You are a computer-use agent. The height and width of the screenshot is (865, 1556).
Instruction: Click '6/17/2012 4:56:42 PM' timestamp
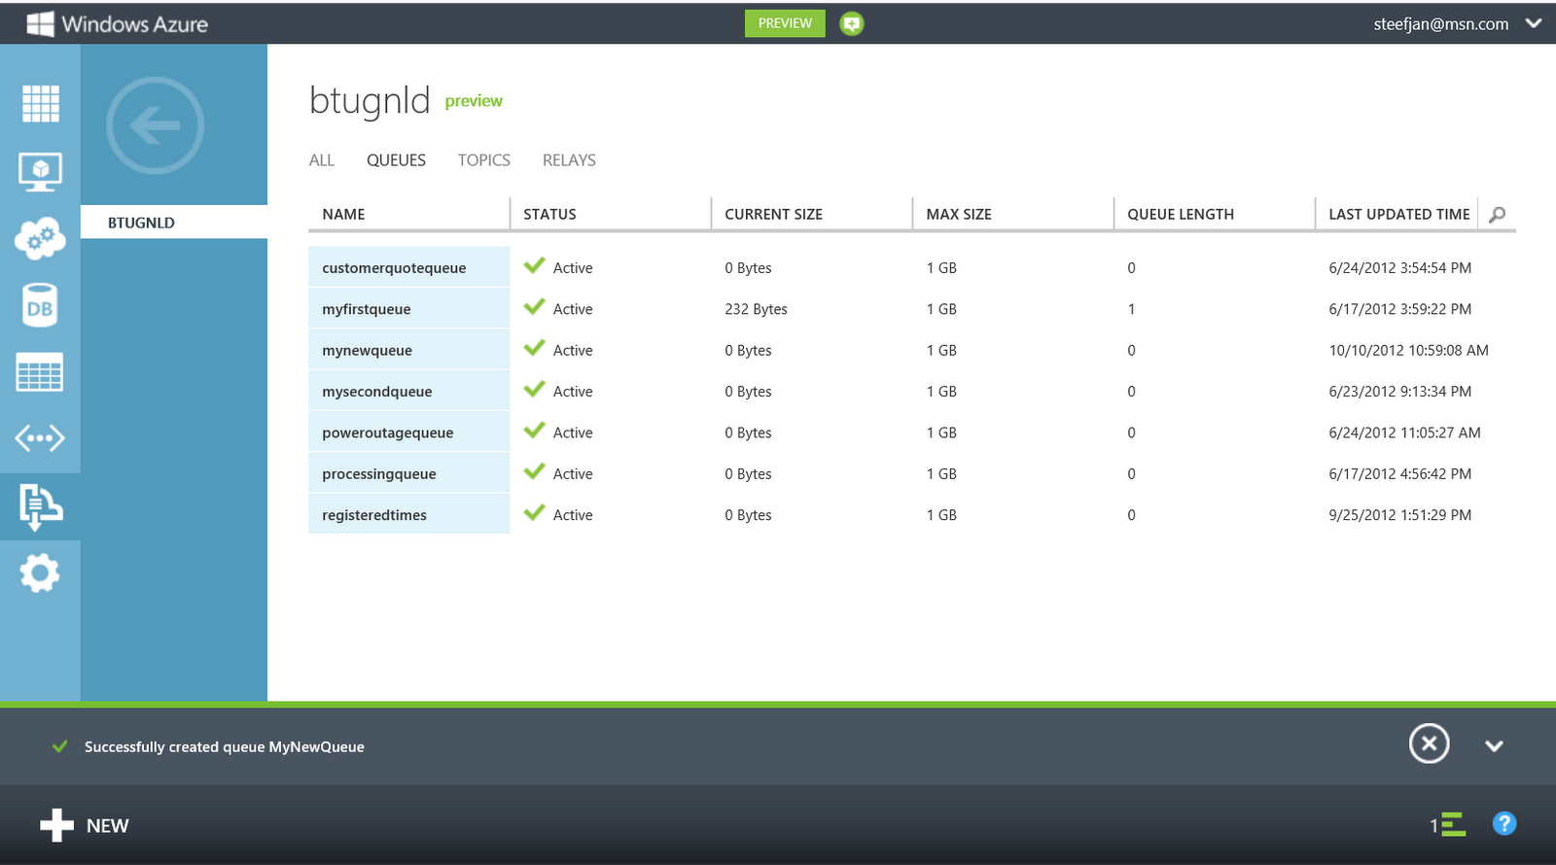(x=1399, y=474)
